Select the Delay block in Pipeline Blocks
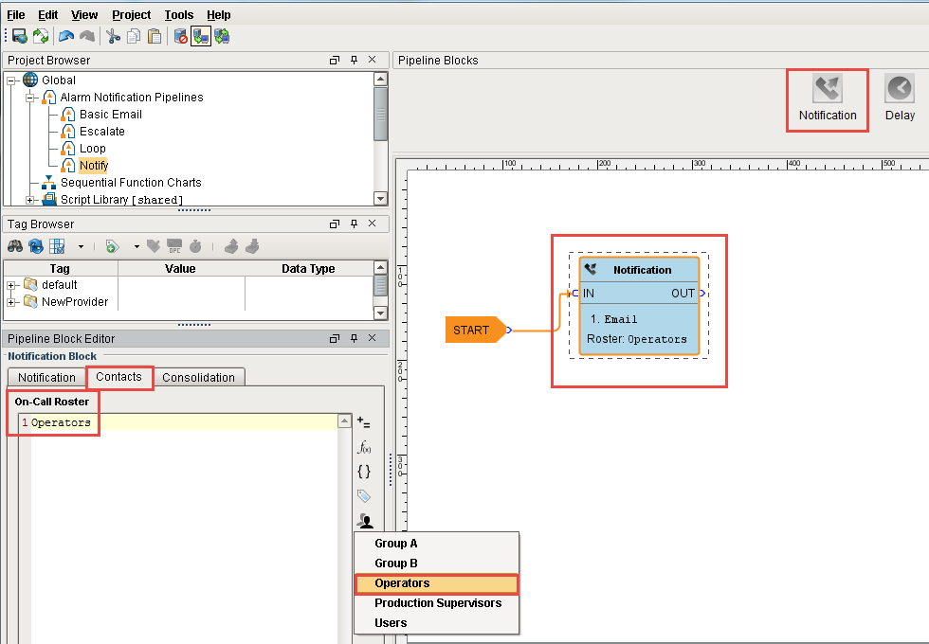This screenshot has width=929, height=644. 899,99
